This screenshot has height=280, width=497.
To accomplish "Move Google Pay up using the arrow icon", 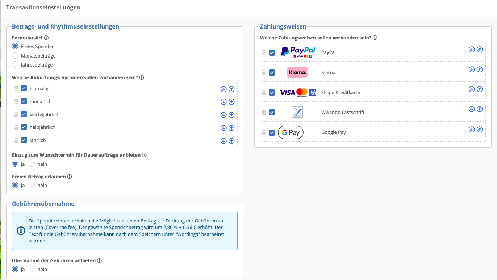I will [x=480, y=129].
